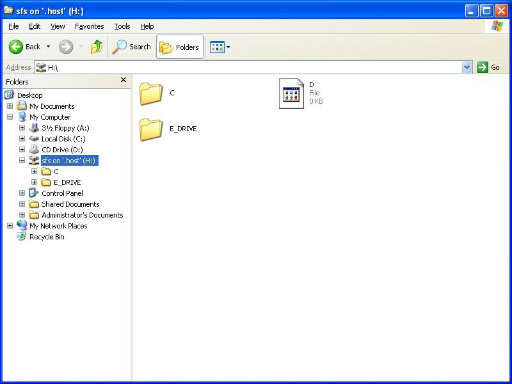Click the folder icon in title bar

(8, 10)
